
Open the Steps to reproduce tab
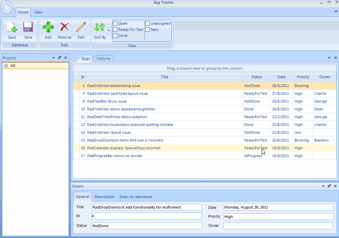[x=136, y=197]
